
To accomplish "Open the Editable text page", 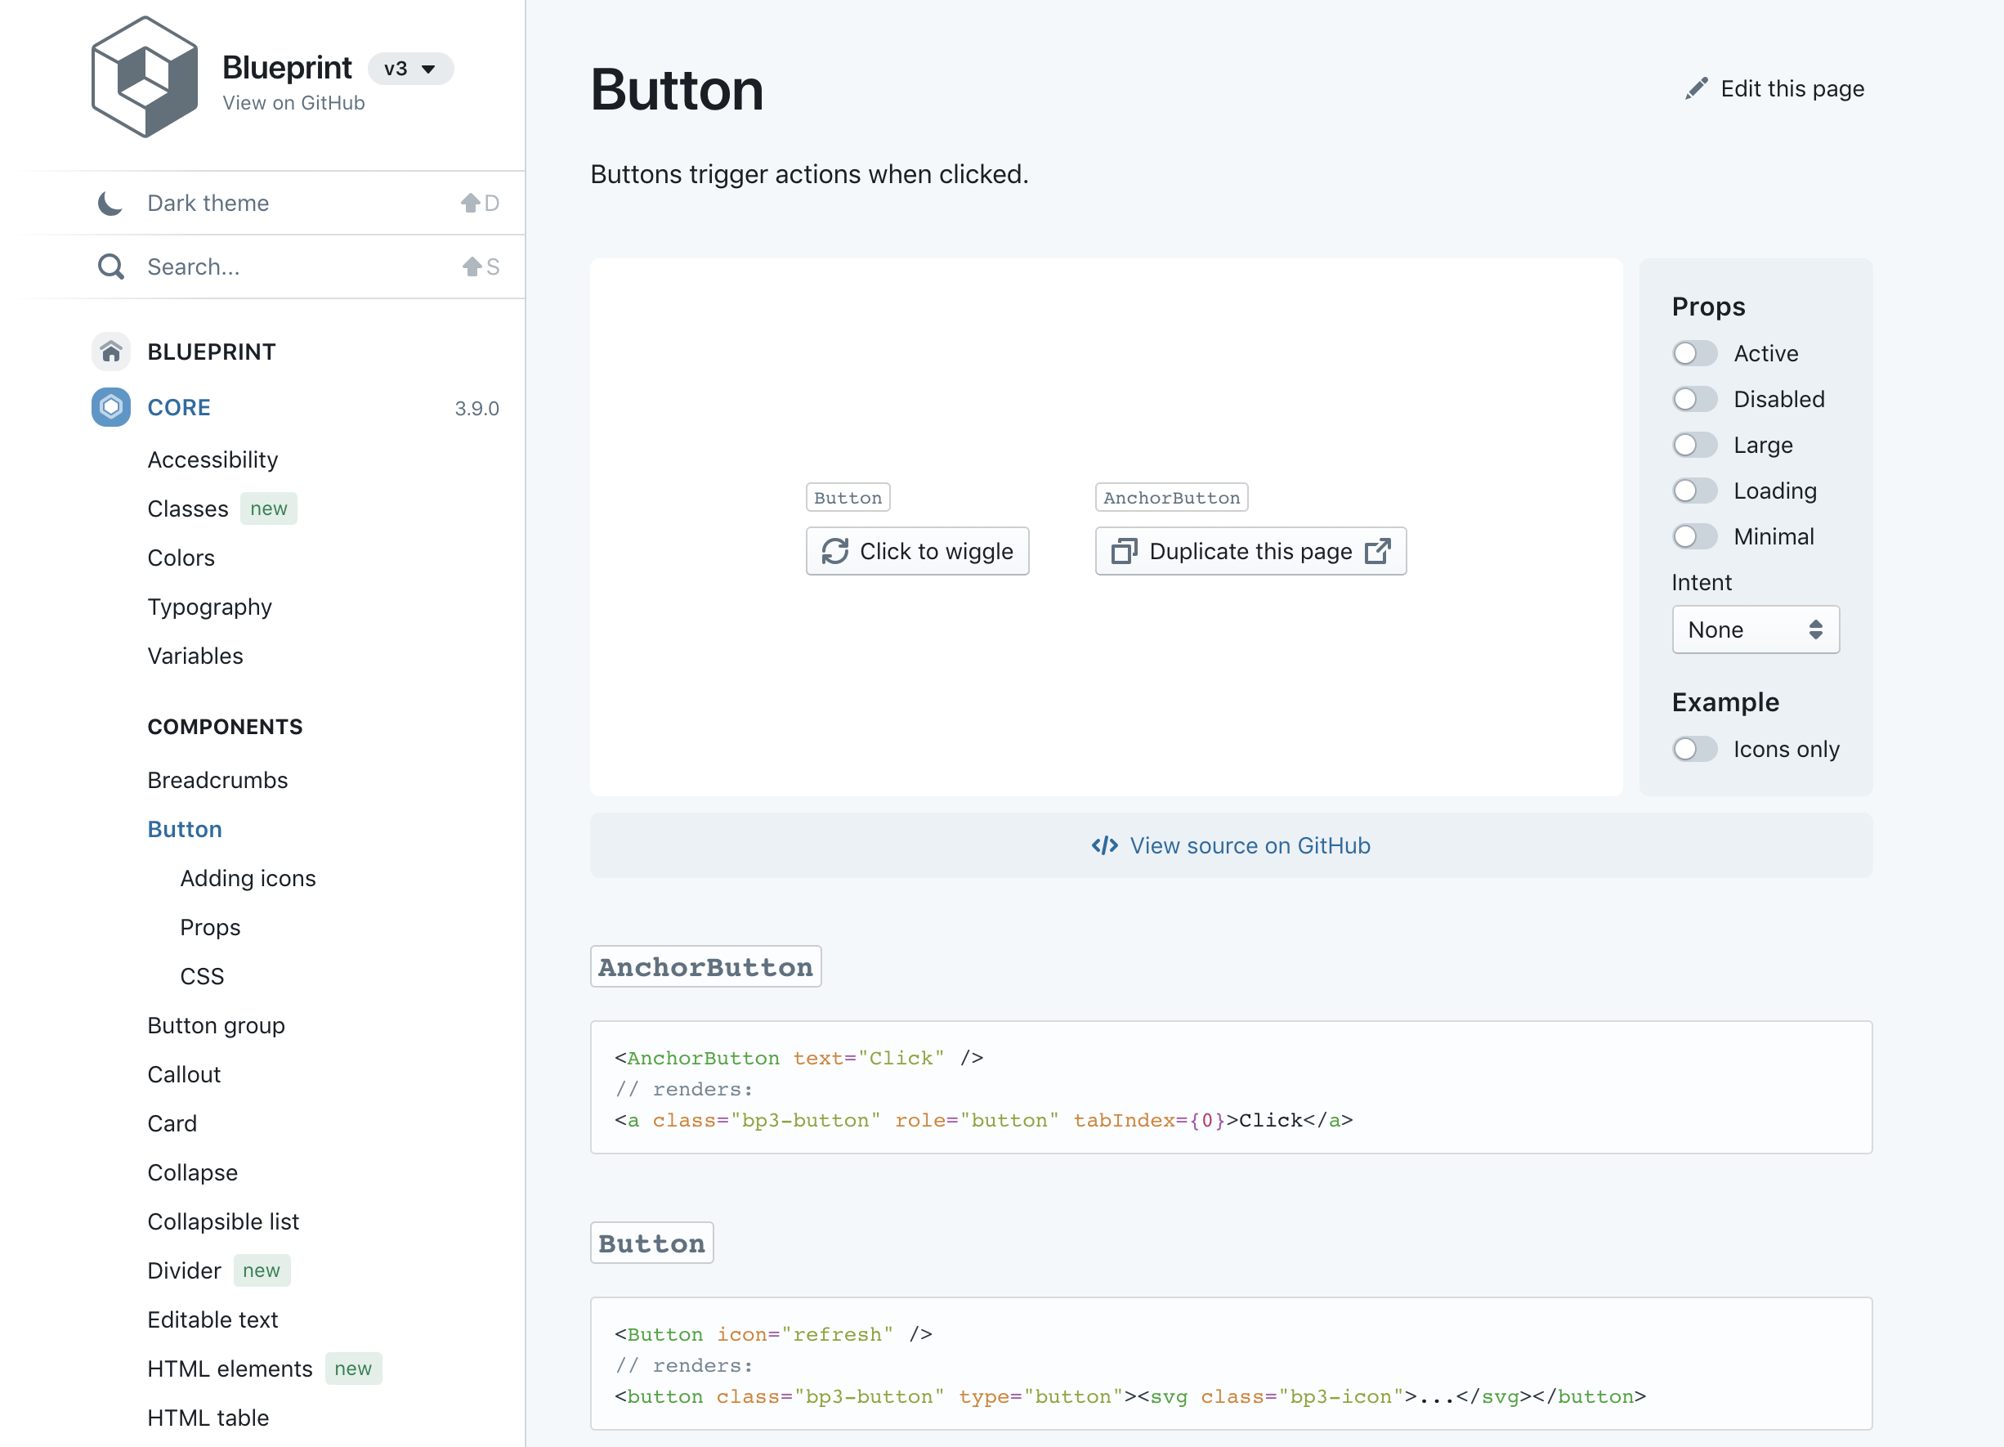I will coord(212,1320).
